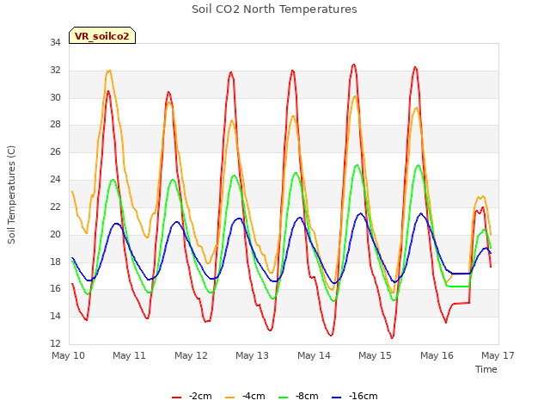Toggle the -4cm series in the legend

point(245,396)
